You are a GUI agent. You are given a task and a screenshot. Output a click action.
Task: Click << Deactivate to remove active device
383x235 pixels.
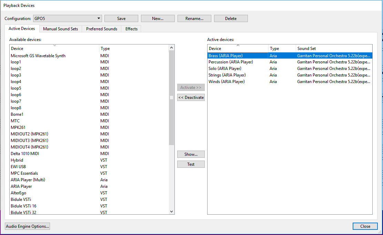pos(191,98)
